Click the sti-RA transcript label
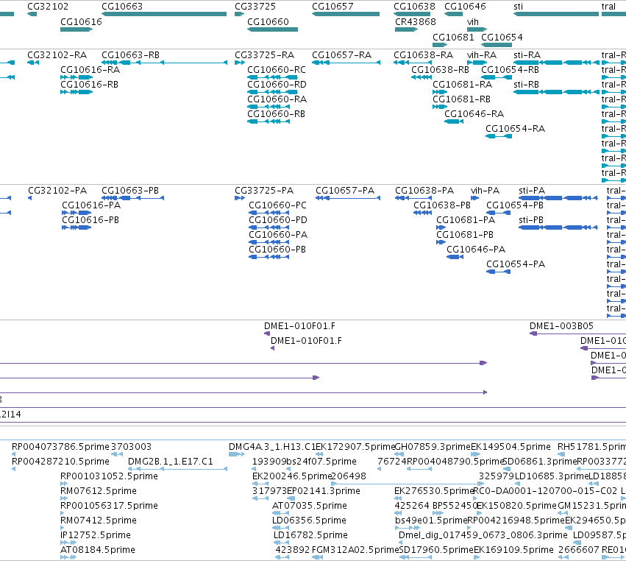 pyautogui.click(x=527, y=54)
